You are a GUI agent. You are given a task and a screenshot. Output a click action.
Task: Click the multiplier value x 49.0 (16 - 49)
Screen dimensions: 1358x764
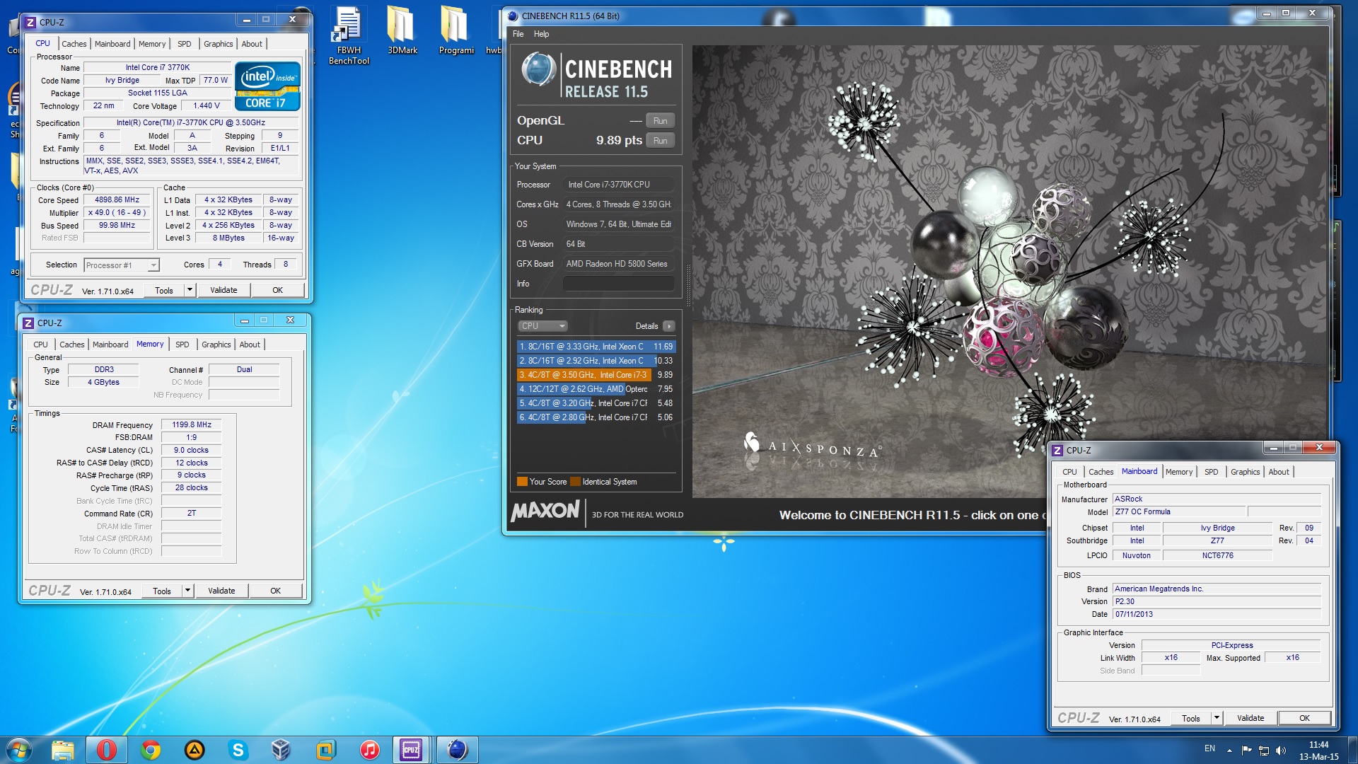pos(117,213)
